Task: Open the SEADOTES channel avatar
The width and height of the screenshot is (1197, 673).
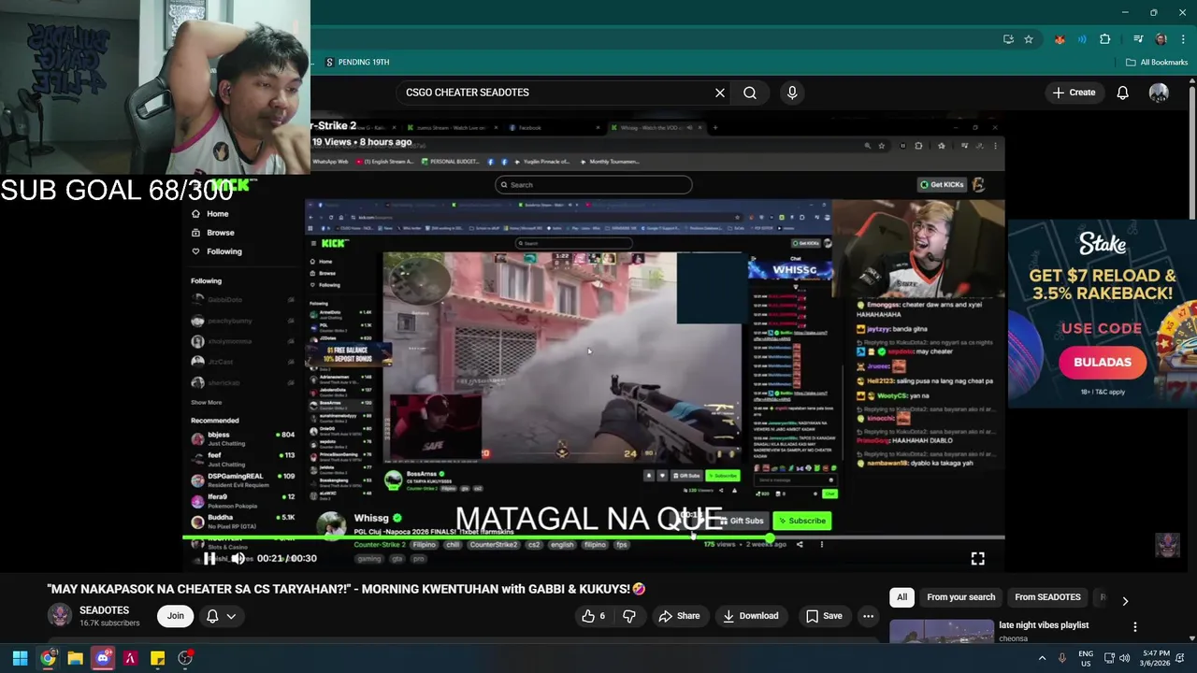Action: point(60,615)
